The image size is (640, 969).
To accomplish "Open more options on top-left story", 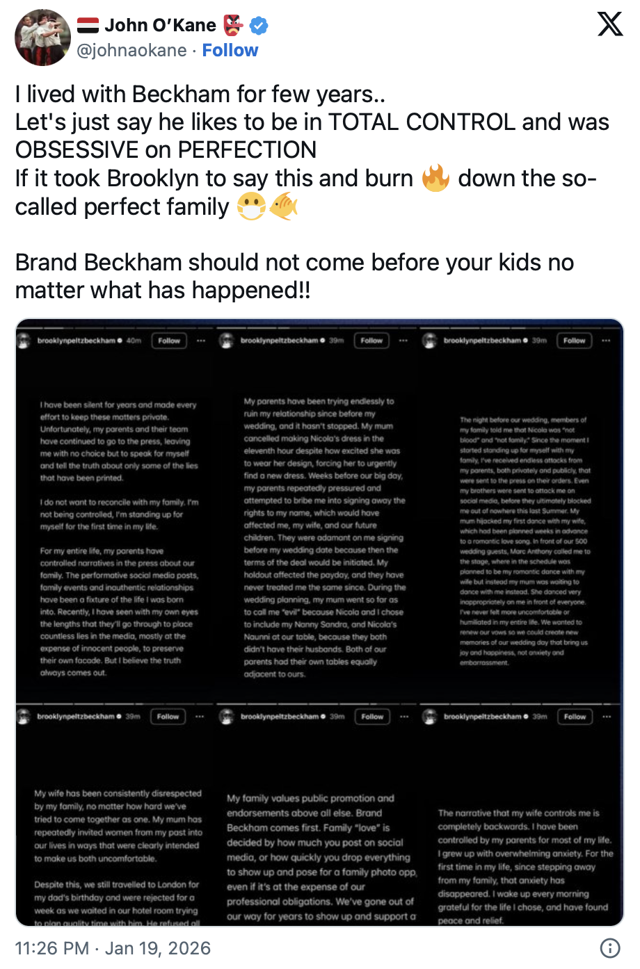I will [x=201, y=341].
